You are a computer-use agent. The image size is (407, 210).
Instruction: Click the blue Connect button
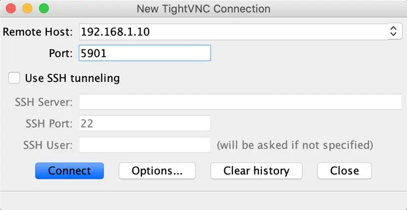click(69, 171)
